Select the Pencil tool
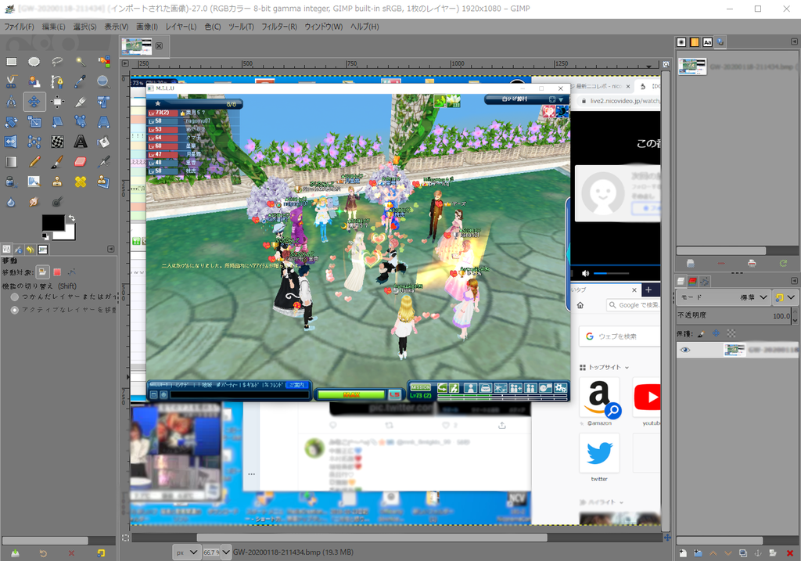Image resolution: width=801 pixels, height=561 pixels. coord(34,162)
